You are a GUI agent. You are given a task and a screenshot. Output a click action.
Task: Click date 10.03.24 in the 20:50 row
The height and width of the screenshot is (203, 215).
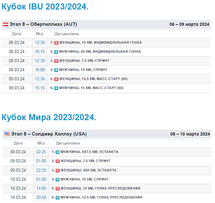(x=18, y=197)
